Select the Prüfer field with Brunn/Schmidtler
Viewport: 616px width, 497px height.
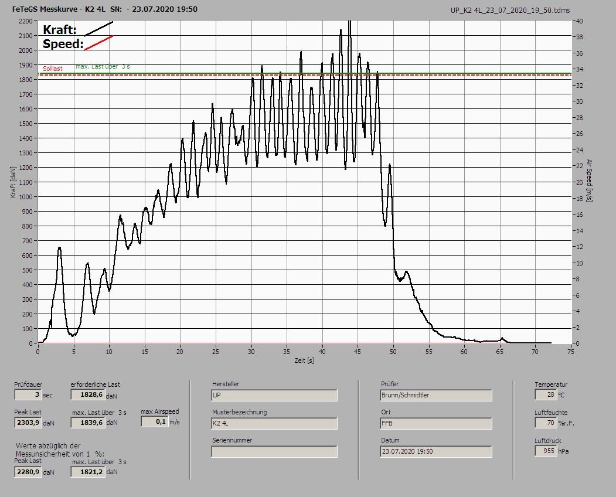(x=436, y=395)
